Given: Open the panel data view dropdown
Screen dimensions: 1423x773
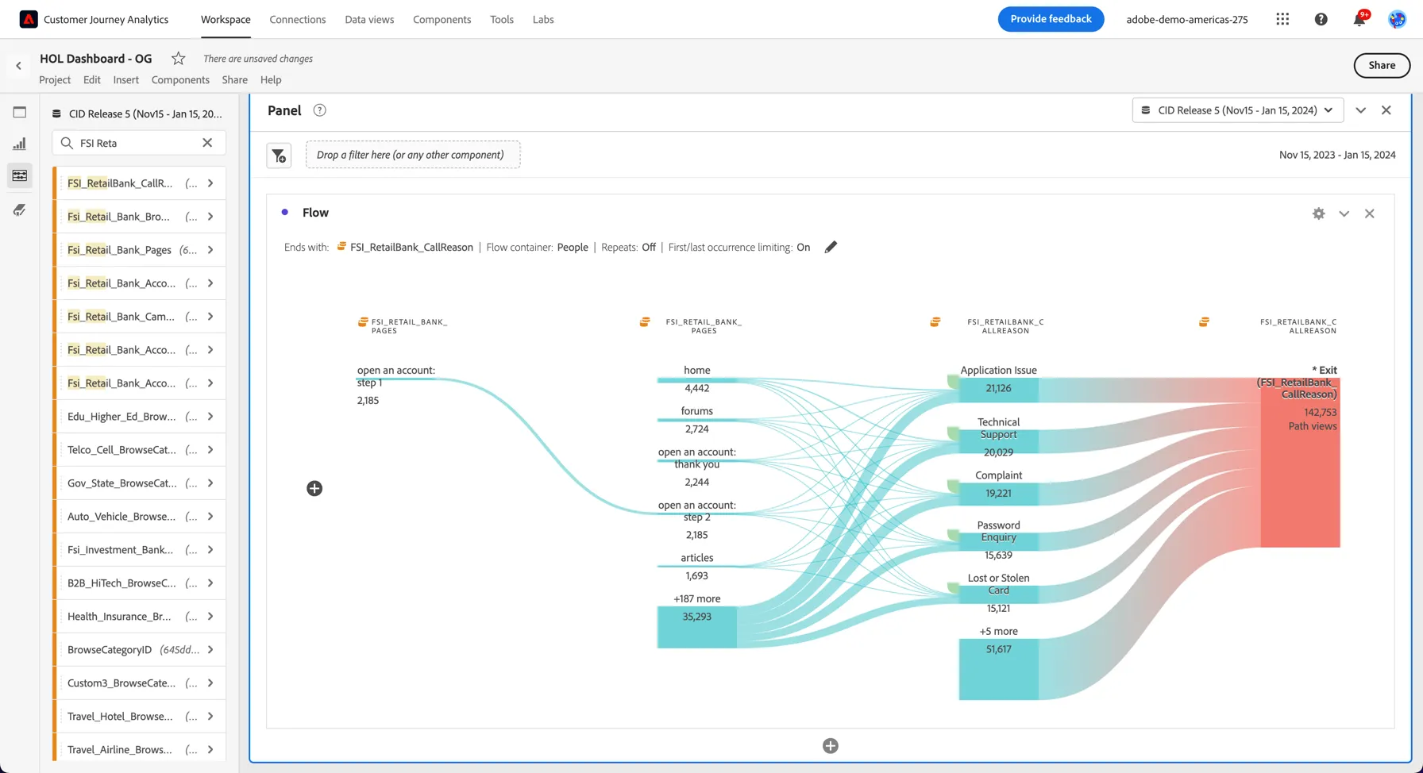Looking at the screenshot, I should (x=1238, y=110).
